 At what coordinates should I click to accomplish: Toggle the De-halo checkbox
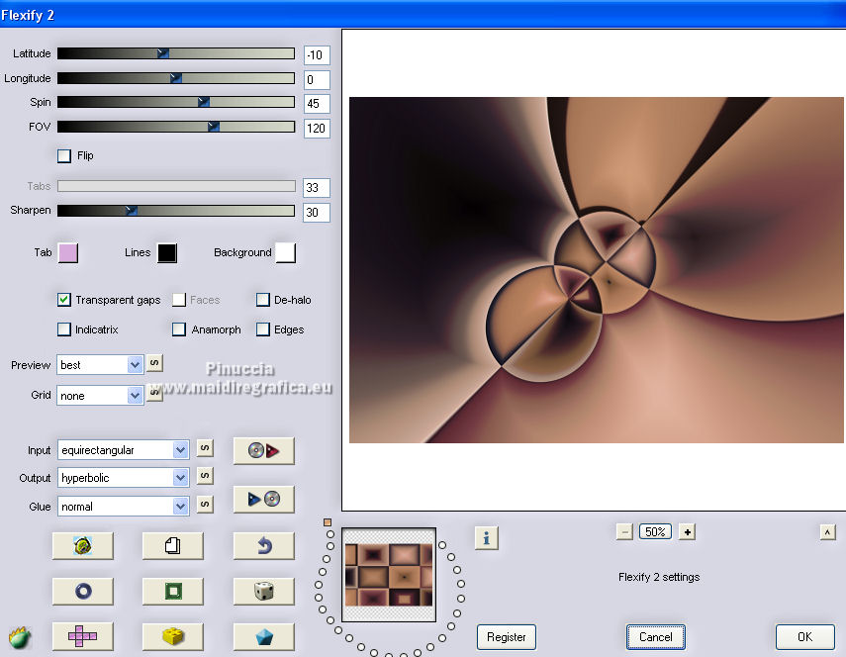[x=263, y=300]
